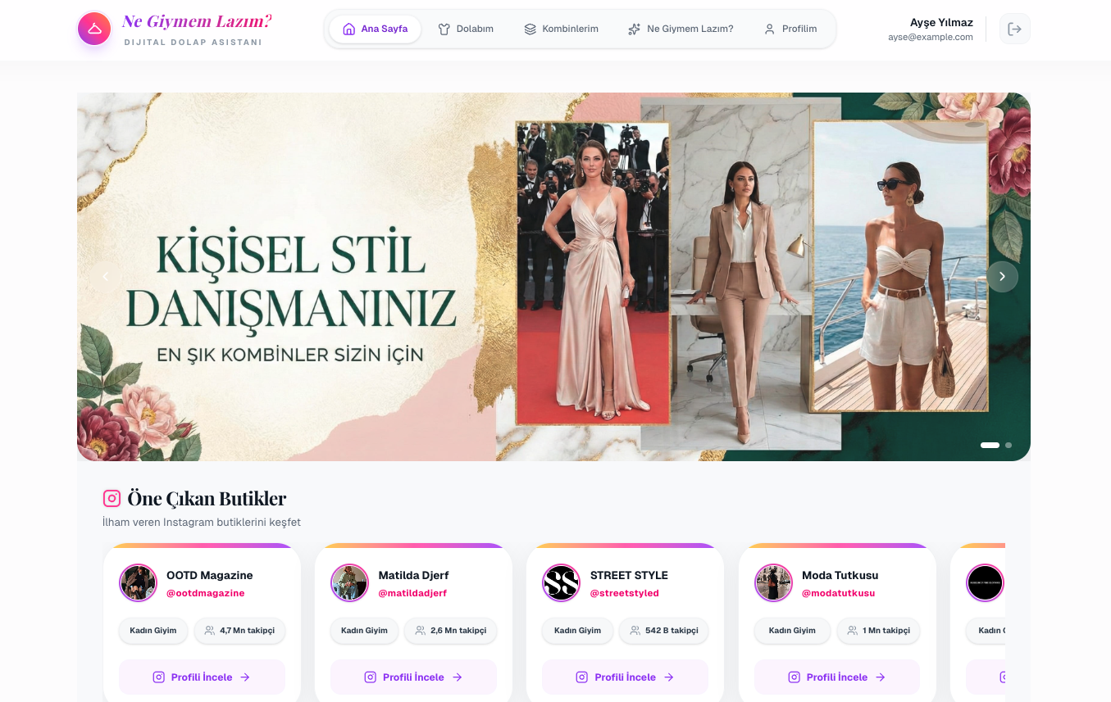Viewport: 1111px width, 702px height.
Task: Open Ne Giymem Lazım? nav tab
Action: (681, 29)
